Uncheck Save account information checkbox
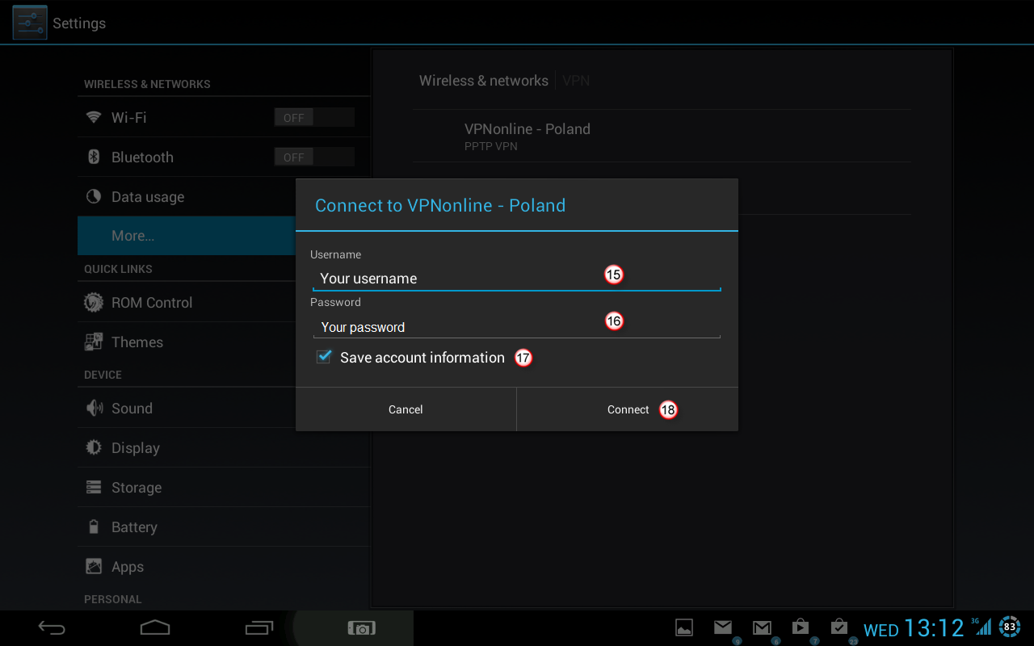 324,357
